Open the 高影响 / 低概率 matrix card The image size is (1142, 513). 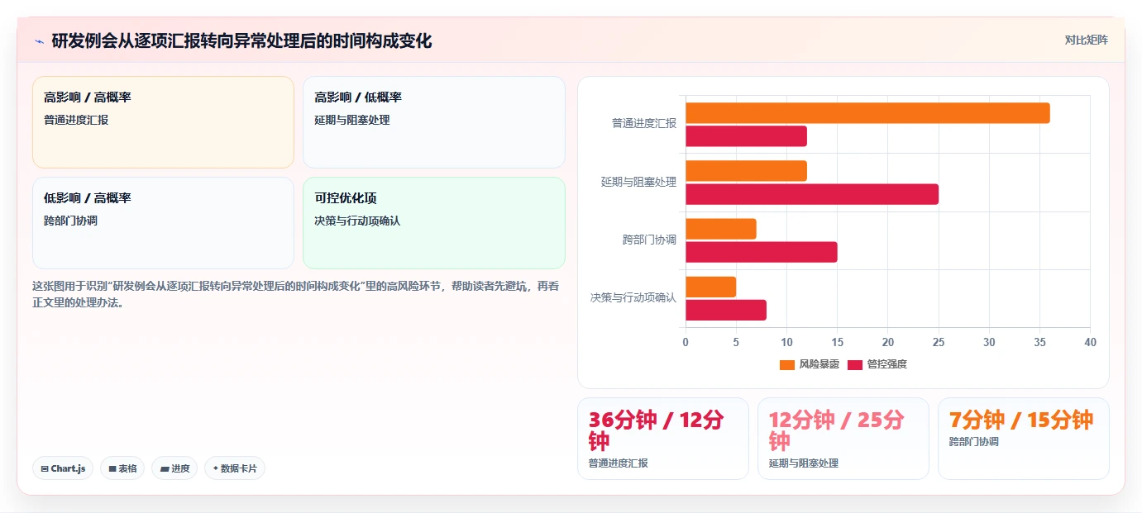tap(434, 122)
